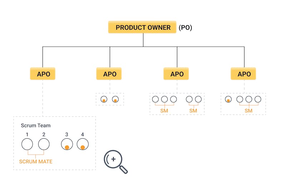The image size is (286, 190).
Task: Click the SM label under two circles of third APO
Action: click(x=193, y=111)
